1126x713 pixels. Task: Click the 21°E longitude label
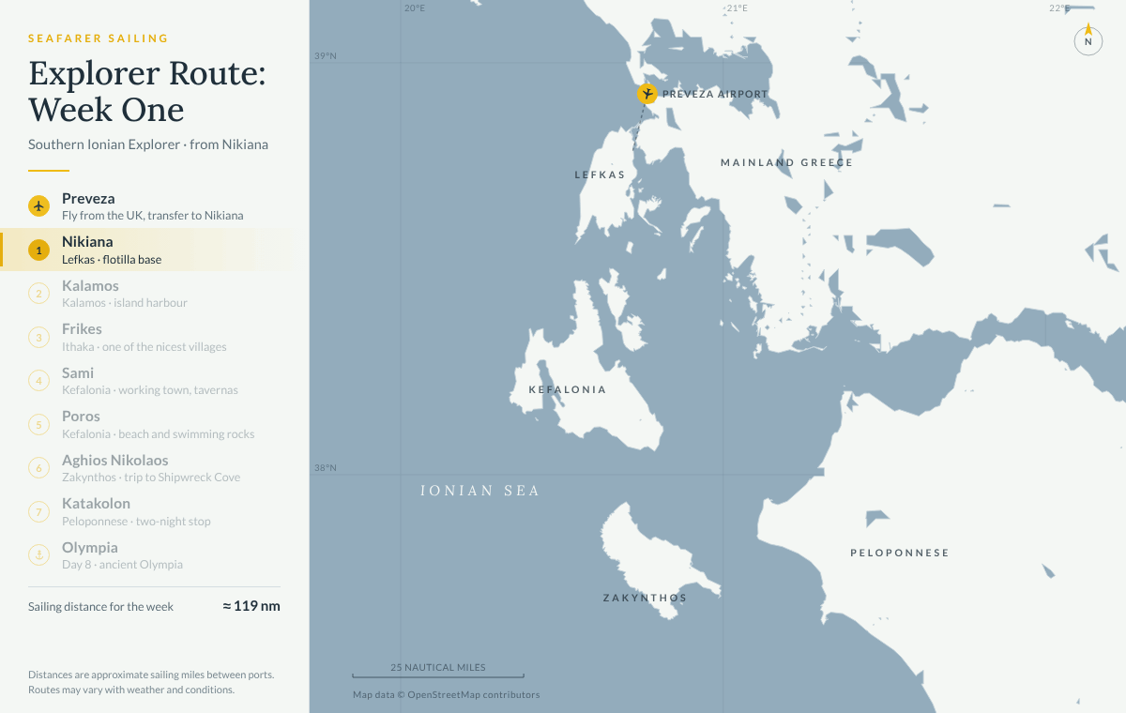(737, 8)
